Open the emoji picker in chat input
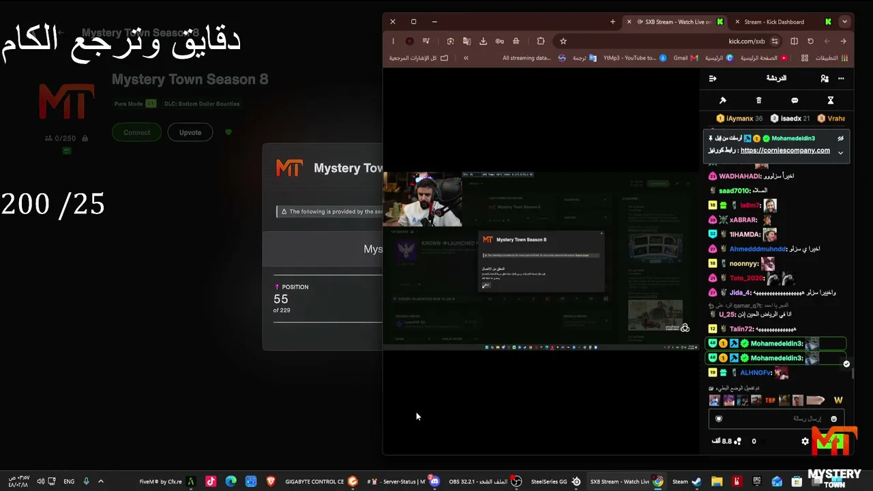Image resolution: width=873 pixels, height=491 pixels. pos(833,419)
